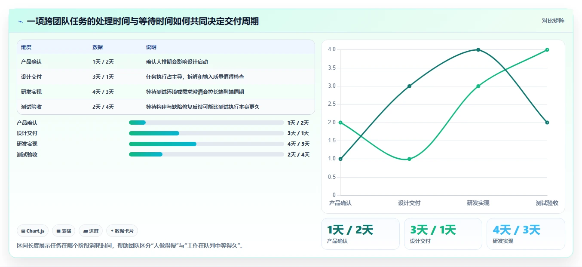Click the 研发实现 table row cell

31,92
